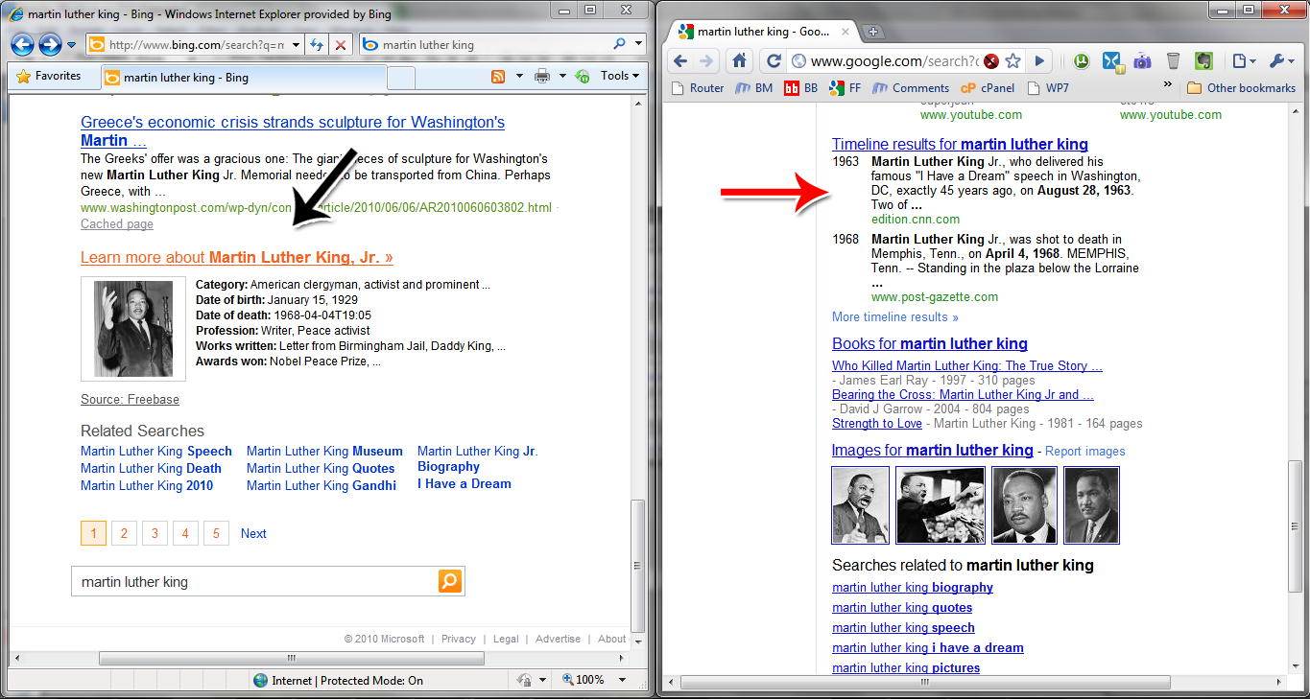This screenshot has width=1310, height=700.
Task: Go forward in the Chrome window
Action: pyautogui.click(x=707, y=61)
